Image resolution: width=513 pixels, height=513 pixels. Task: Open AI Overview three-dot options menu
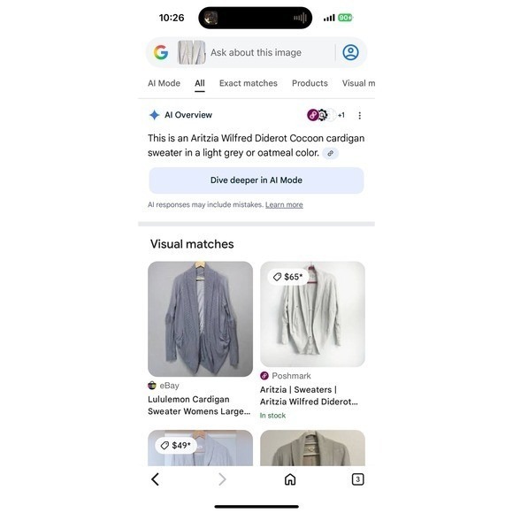[x=360, y=115]
